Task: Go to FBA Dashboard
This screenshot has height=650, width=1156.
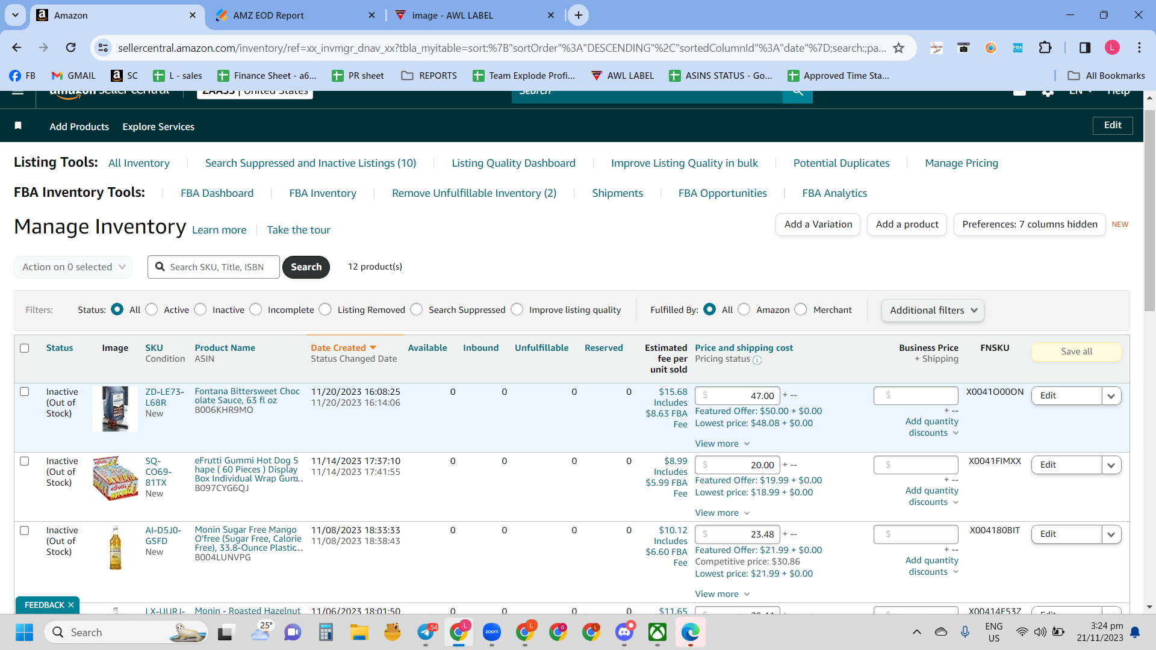Action: 217,193
